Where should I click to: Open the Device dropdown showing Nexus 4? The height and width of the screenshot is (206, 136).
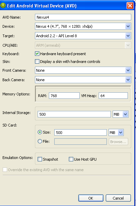click(83, 26)
